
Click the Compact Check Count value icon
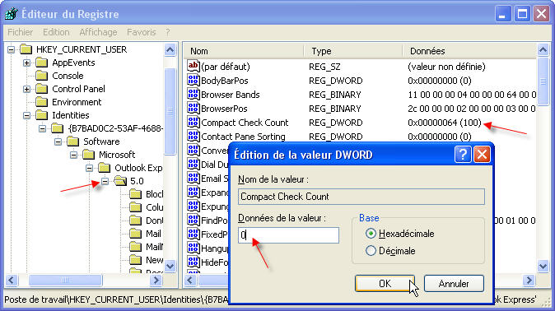coord(194,122)
